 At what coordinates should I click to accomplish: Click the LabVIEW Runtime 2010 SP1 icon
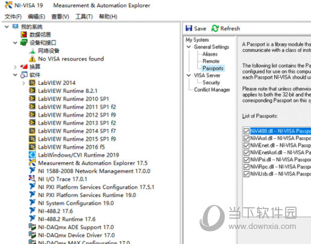(32, 99)
